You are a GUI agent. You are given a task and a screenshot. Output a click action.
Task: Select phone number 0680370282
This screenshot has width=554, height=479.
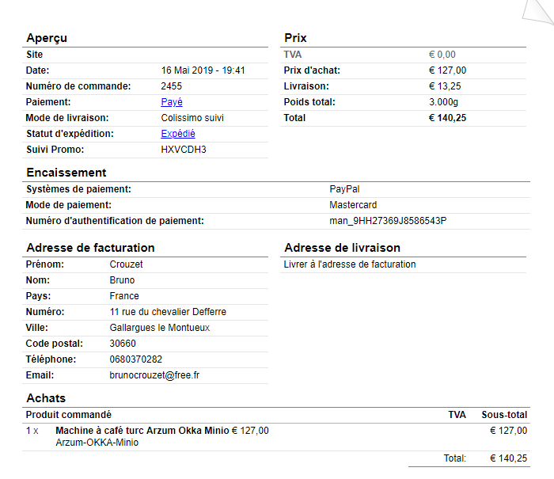coord(135,359)
